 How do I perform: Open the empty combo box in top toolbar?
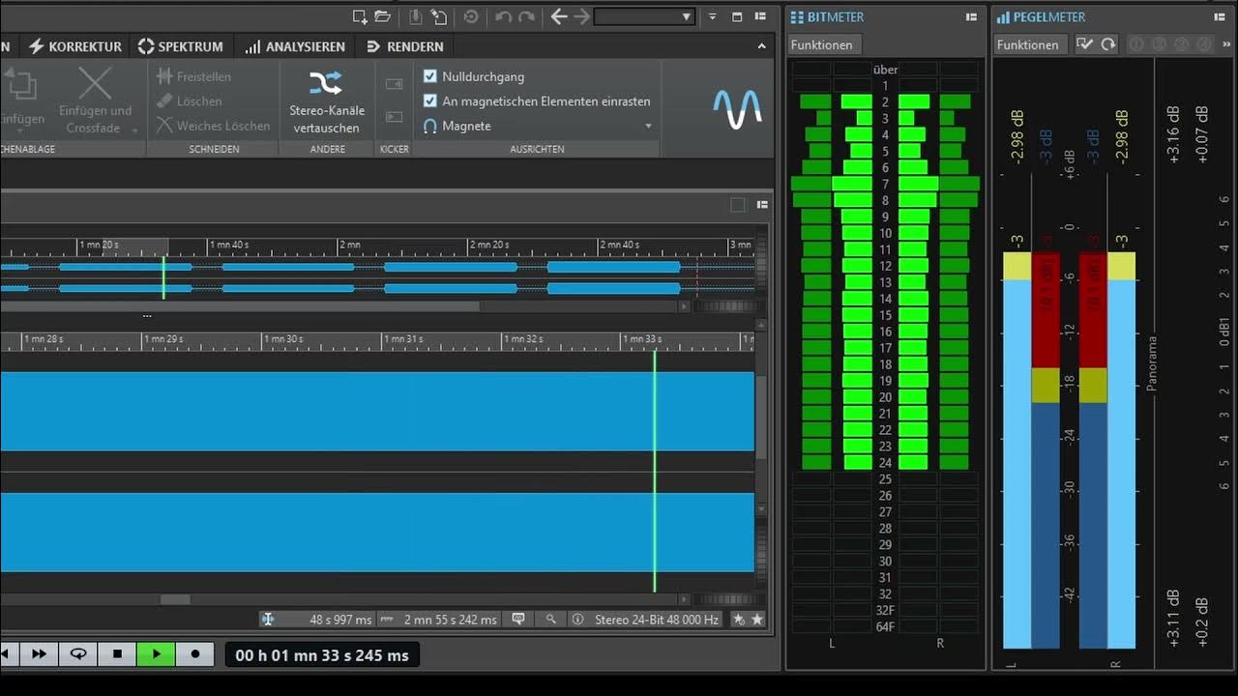coord(645,16)
